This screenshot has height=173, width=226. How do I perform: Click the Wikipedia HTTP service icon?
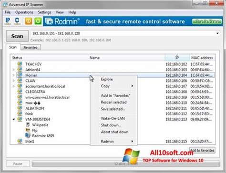click(28, 125)
